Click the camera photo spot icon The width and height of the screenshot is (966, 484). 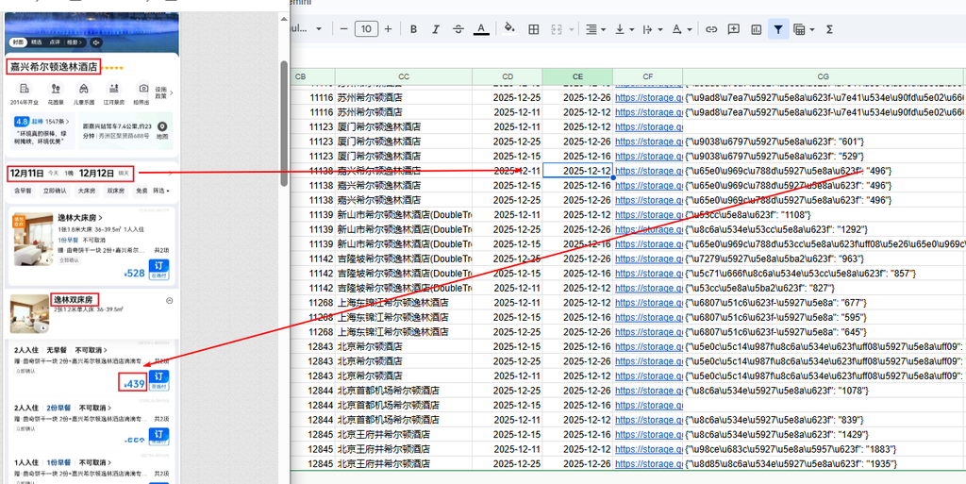point(143,88)
